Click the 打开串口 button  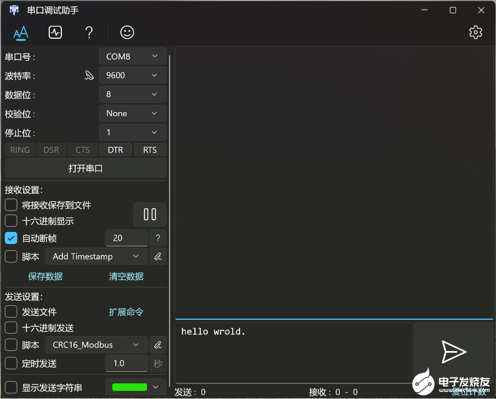(86, 168)
